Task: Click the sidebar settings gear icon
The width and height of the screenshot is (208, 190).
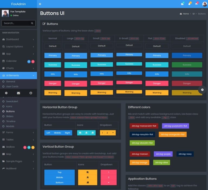Action: [6, 93]
